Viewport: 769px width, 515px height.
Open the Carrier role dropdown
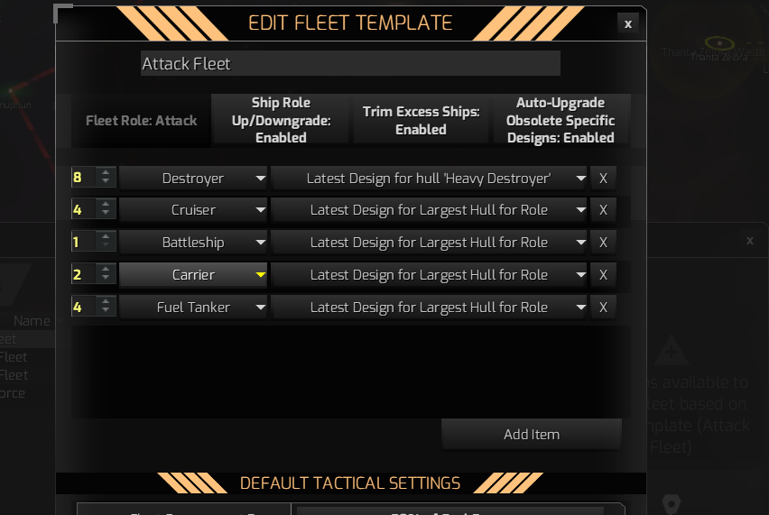point(194,275)
